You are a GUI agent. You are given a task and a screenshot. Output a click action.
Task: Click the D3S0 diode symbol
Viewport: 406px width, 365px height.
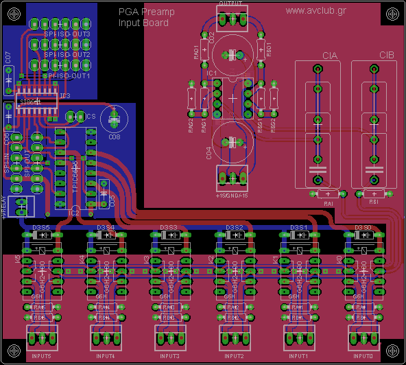coord(364,235)
